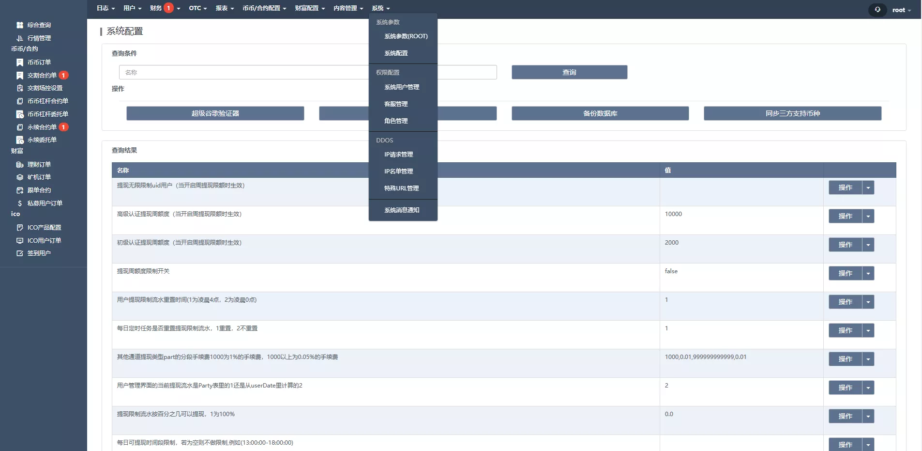
Task: Open the 理财订单 page
Action: pyautogui.click(x=38, y=164)
